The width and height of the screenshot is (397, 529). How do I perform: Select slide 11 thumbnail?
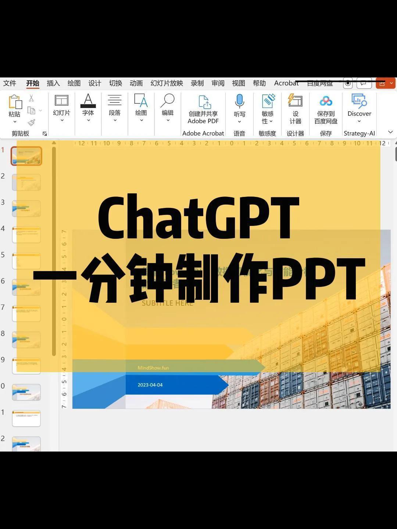coord(26,419)
